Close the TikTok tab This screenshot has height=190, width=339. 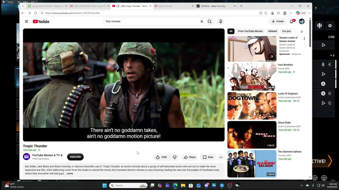point(234,6)
